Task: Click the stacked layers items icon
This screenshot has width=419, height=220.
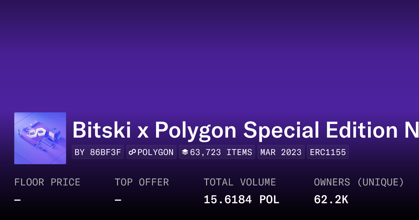Action: point(185,152)
